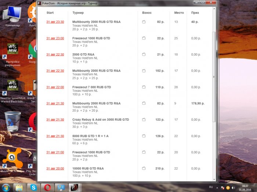
Task: Open 31 авг 22:00 tournament link
Action: (x=55, y=87)
